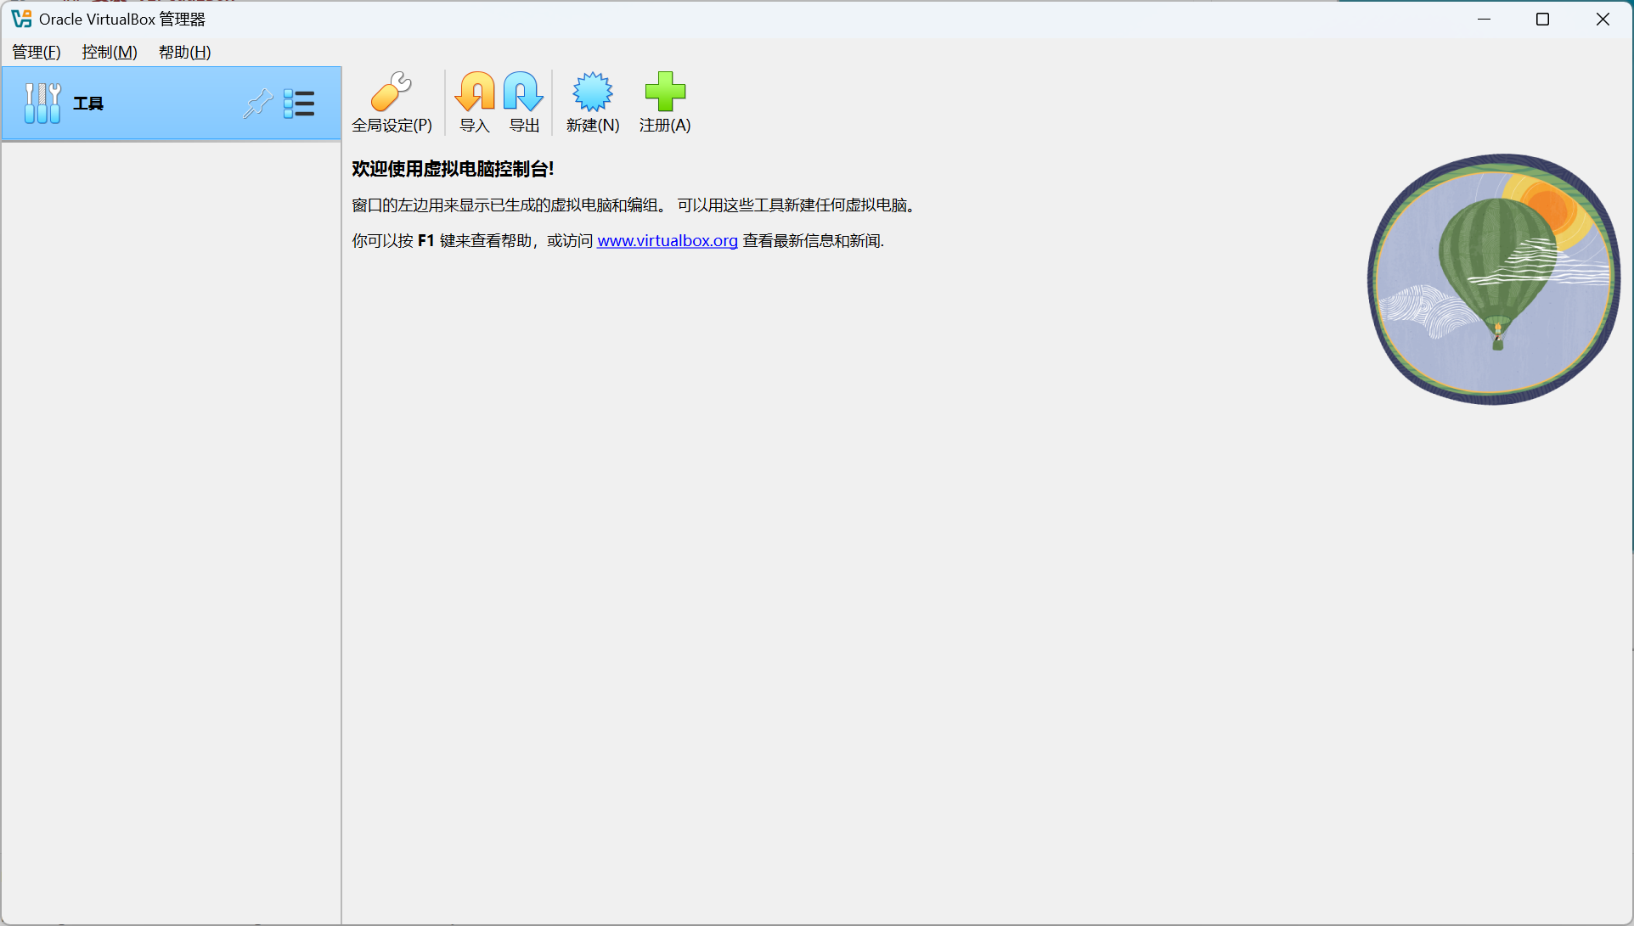Image resolution: width=1634 pixels, height=926 pixels.
Task: Open the 管理(F) menu
Action: (x=37, y=52)
